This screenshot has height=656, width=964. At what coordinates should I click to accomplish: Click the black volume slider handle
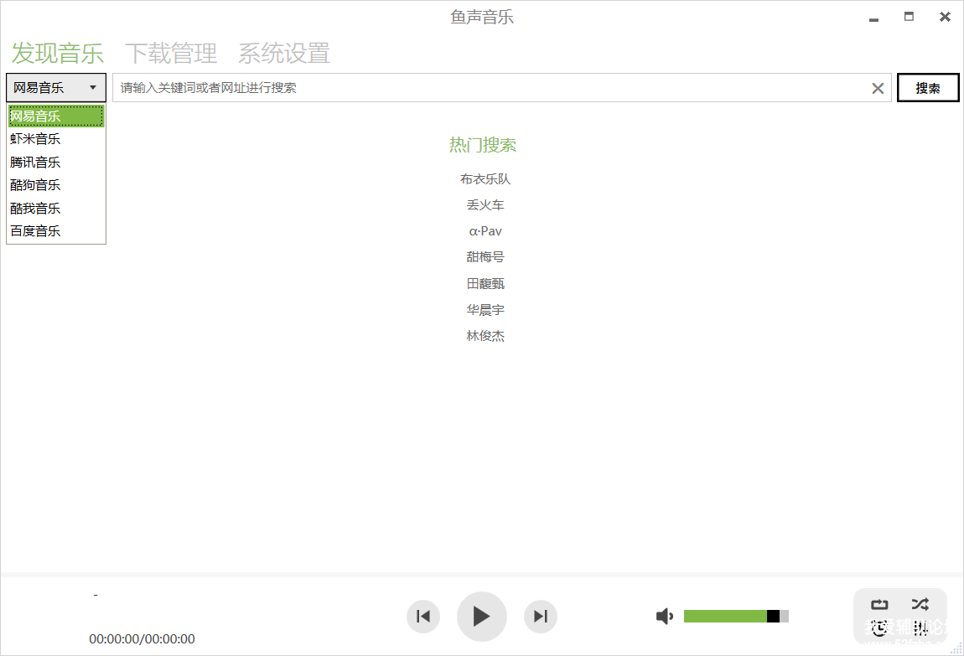click(x=773, y=616)
